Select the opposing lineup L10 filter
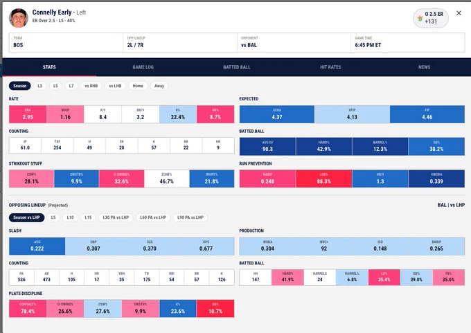The width and height of the screenshot is (471, 333). 70,217
